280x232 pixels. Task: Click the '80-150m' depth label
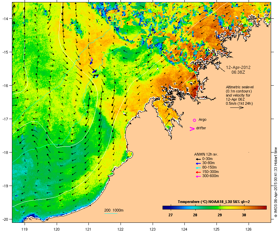click(x=209, y=168)
